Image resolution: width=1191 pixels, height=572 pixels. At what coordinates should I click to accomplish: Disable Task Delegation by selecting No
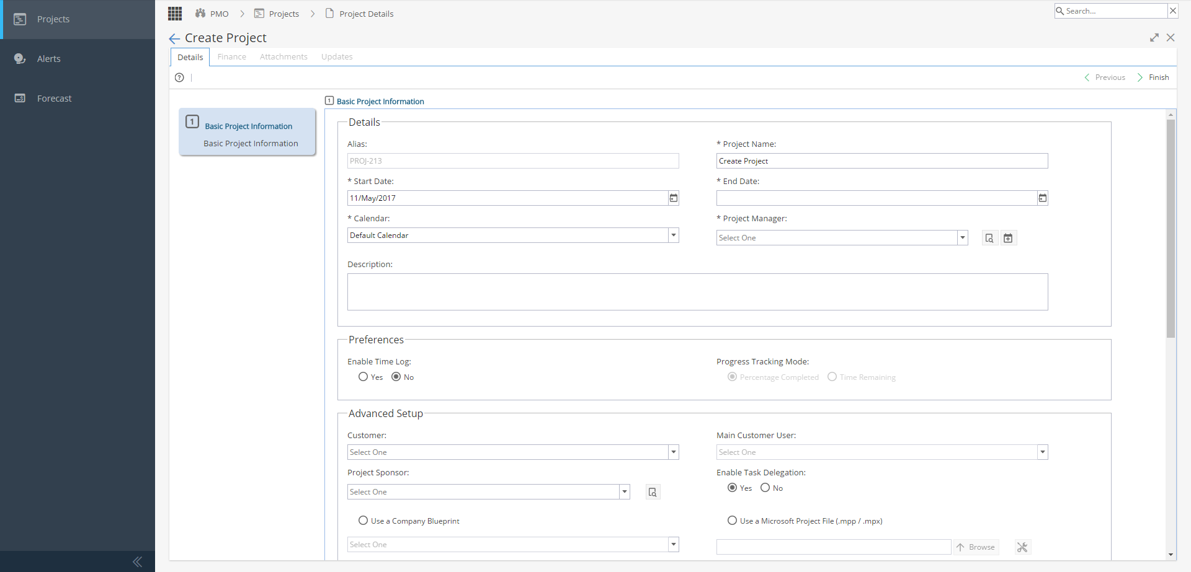pos(764,488)
